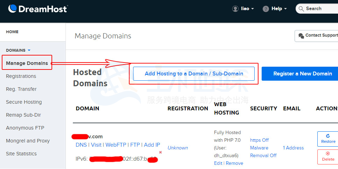Click the Restore action button
This screenshot has width=338, height=169.
pyautogui.click(x=327, y=139)
